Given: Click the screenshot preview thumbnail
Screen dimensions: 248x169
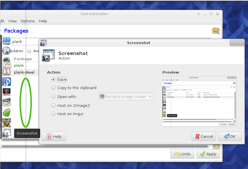Looking at the screenshot, I should click(x=199, y=101).
